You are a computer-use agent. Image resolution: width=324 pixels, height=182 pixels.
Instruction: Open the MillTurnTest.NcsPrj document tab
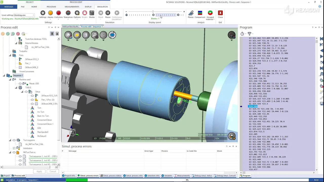click(x=70, y=27)
